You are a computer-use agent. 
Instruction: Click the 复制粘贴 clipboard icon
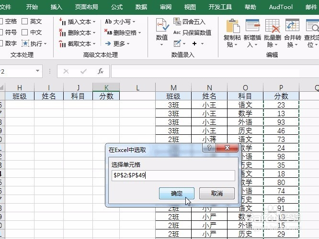pyautogui.click(x=233, y=26)
